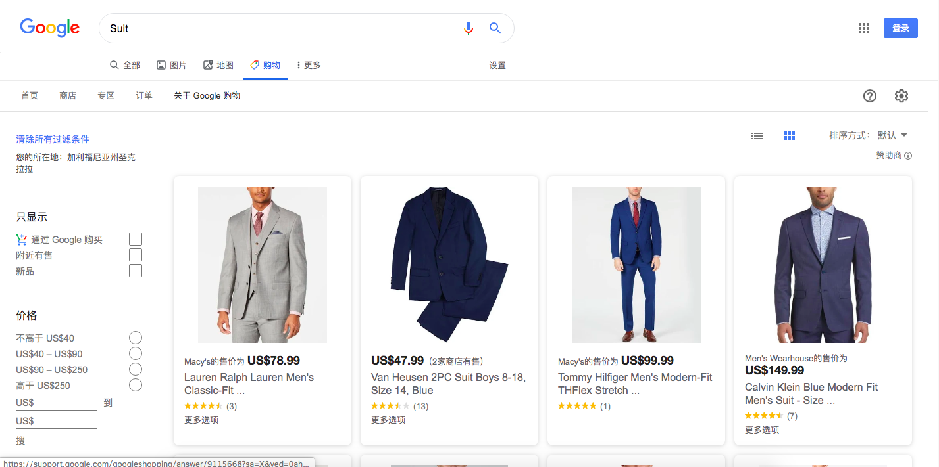This screenshot has height=467, width=939.
Task: Clear all filters via 清除所有过滤条件
Action: click(53, 139)
